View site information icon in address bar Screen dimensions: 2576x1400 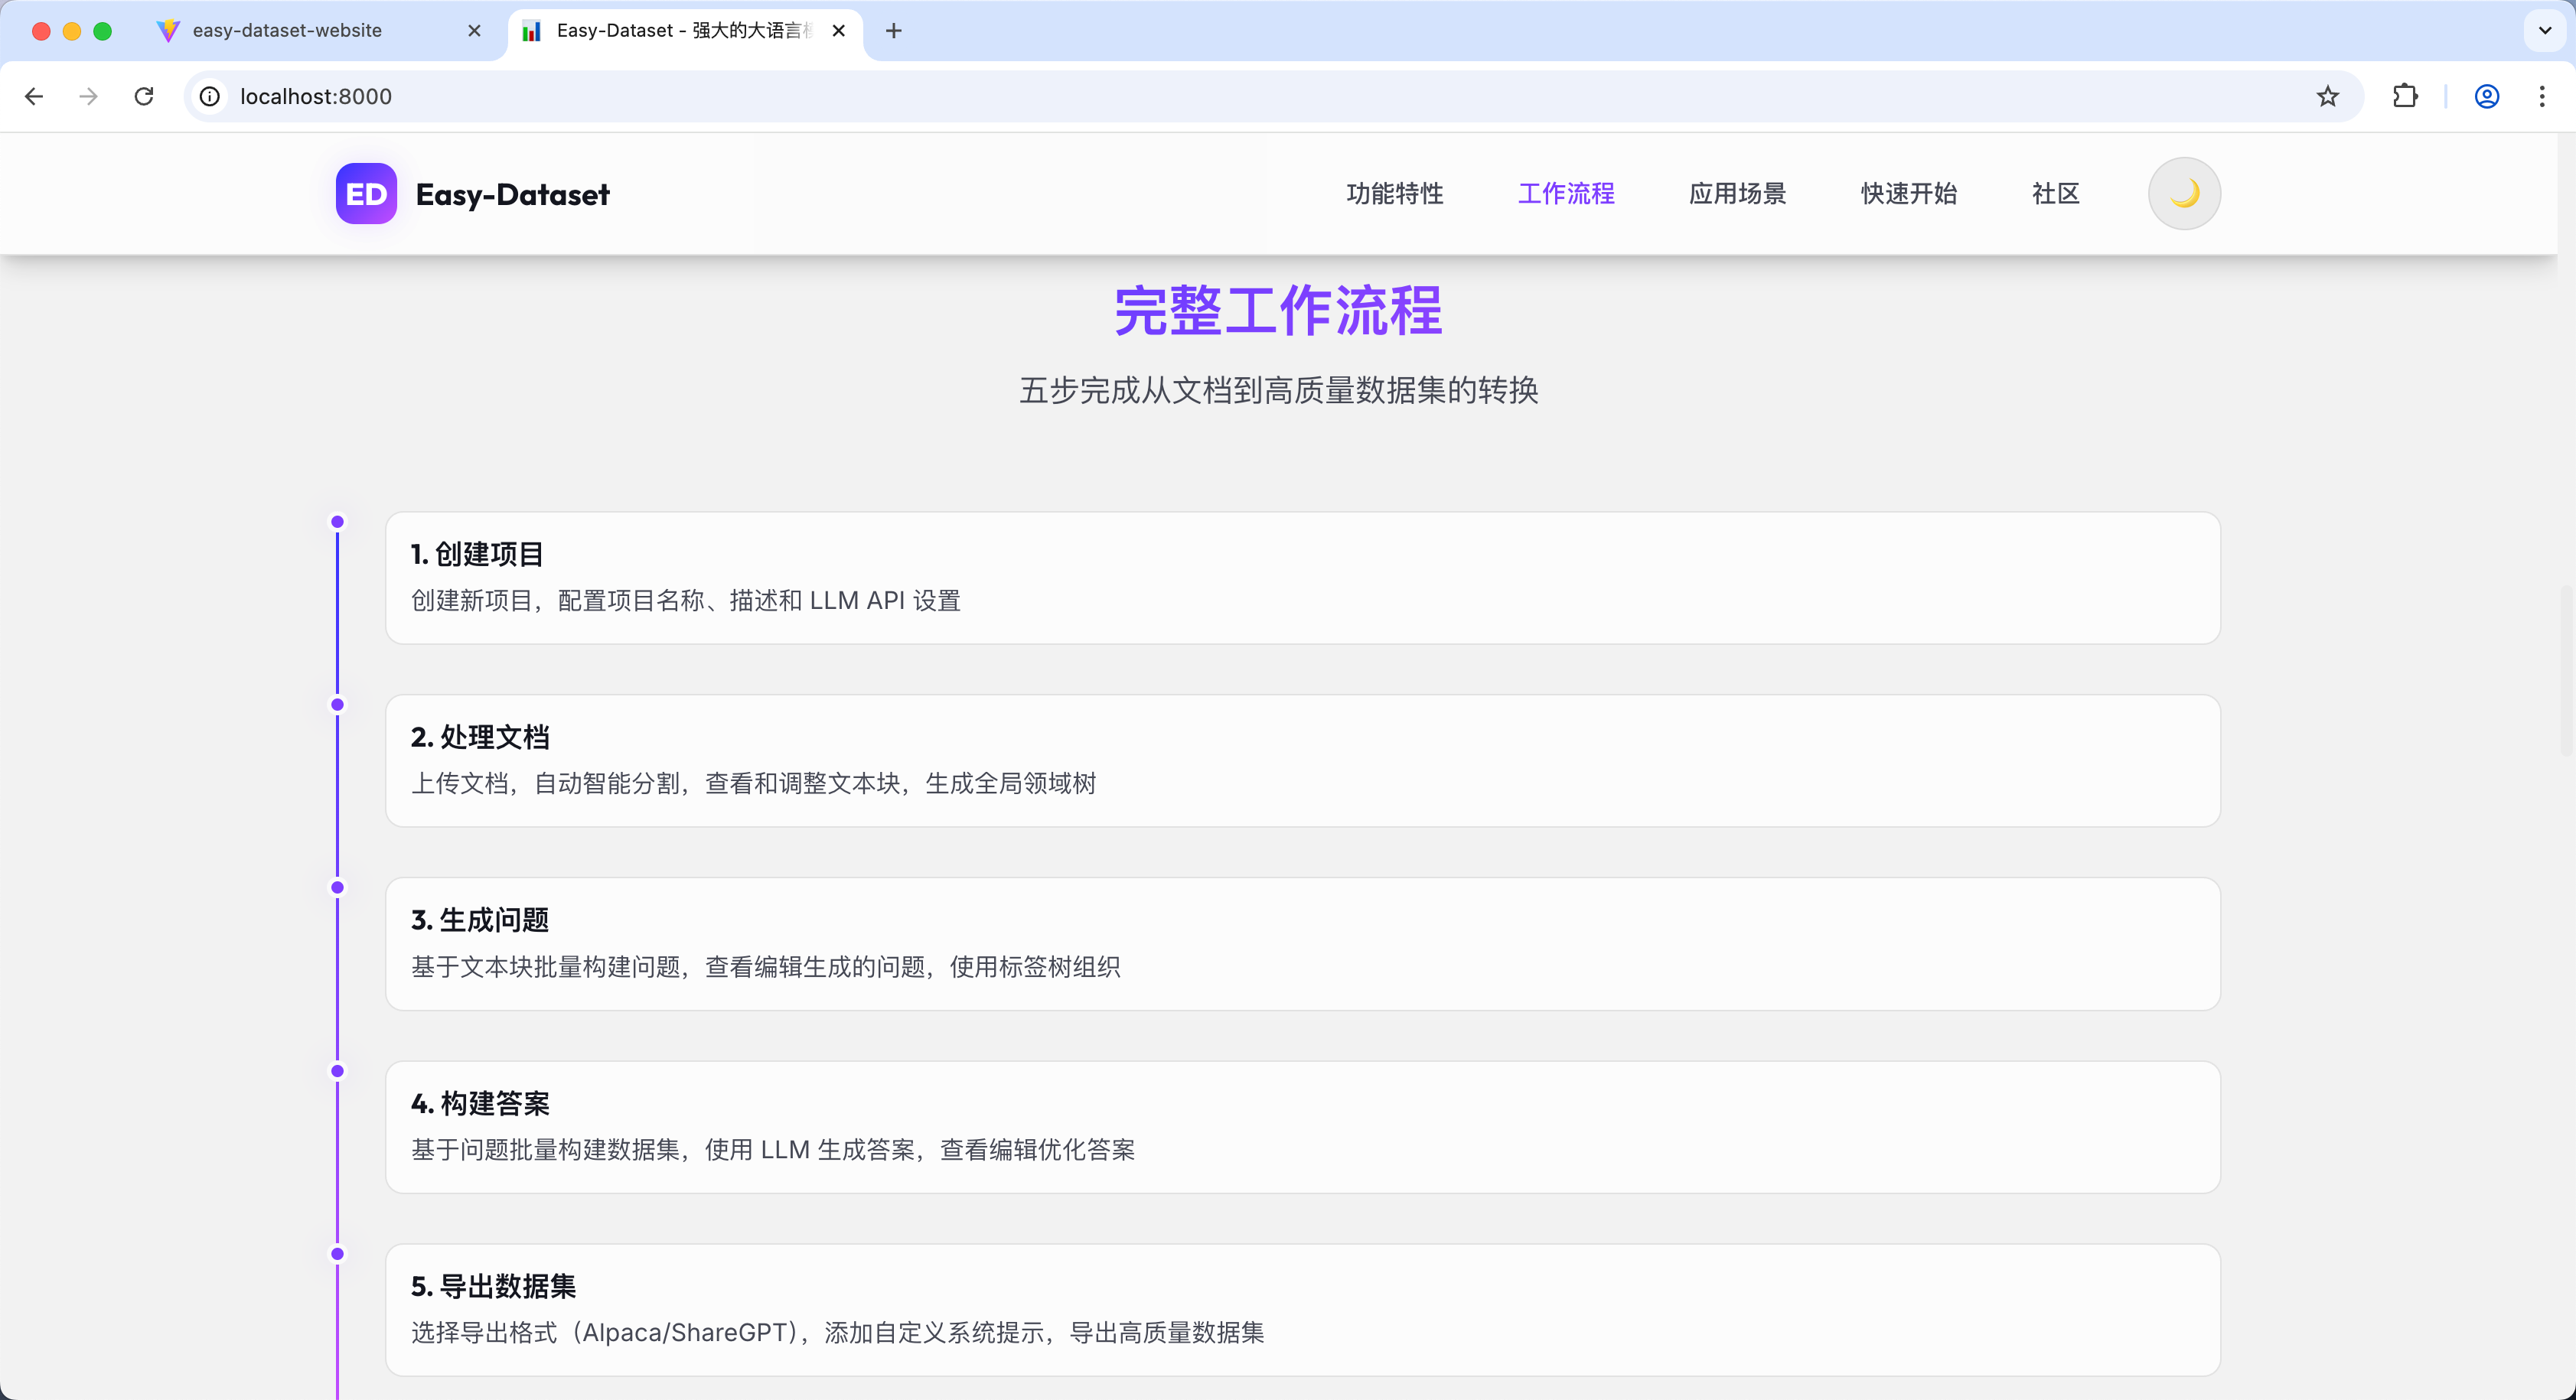[210, 96]
